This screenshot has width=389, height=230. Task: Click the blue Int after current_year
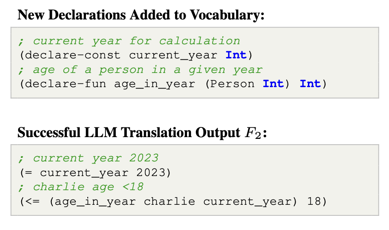point(237,55)
